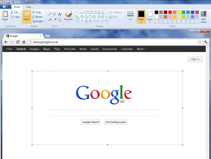Select the Magnifier tool
Viewport: 211px width, 159px height.
[59, 20]
